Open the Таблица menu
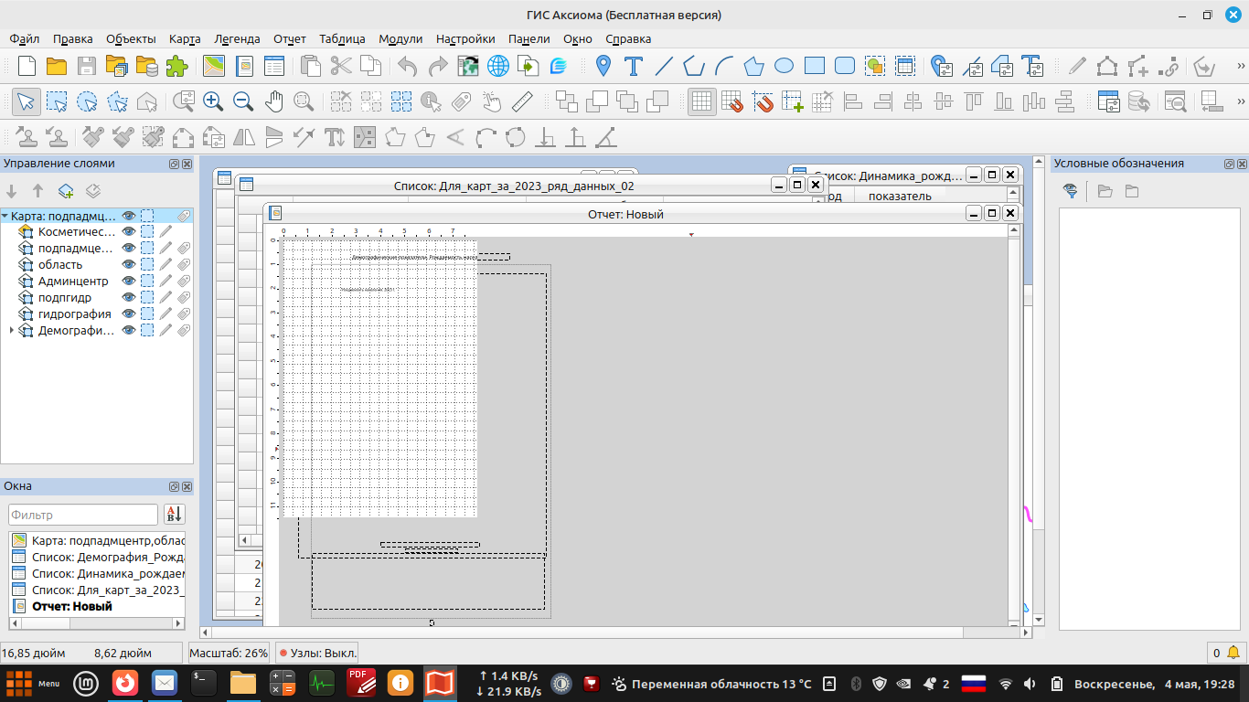1249x702 pixels. [x=342, y=39]
